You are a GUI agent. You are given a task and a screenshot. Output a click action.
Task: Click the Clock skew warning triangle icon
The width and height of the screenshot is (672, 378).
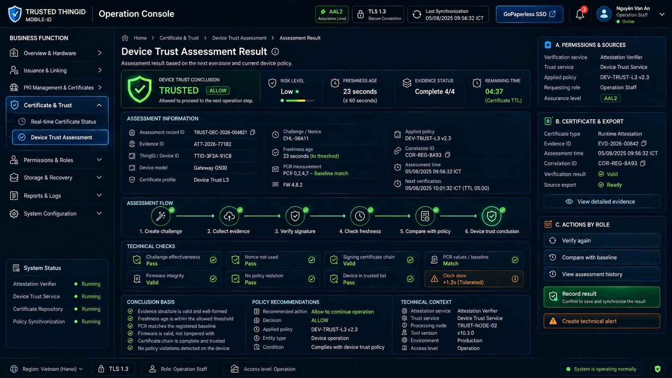coord(434,279)
